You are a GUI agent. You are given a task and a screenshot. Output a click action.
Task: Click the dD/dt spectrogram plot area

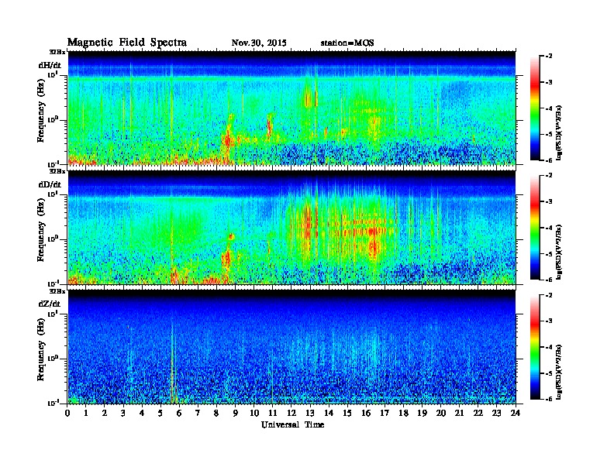tap(291, 227)
